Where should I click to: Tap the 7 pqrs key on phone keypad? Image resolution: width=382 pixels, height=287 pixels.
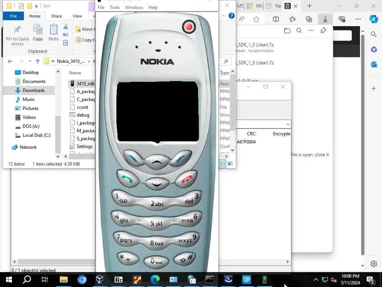(x=125, y=238)
